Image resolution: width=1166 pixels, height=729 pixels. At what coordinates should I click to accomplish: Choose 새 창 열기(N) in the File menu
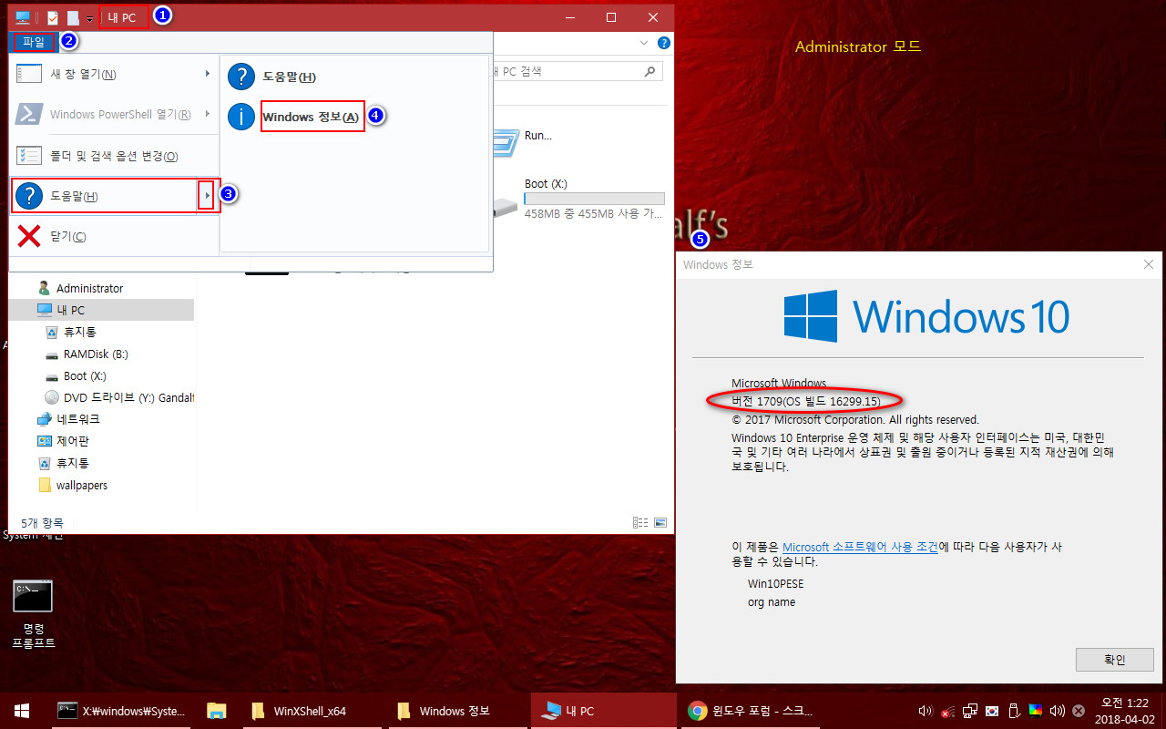(114, 74)
